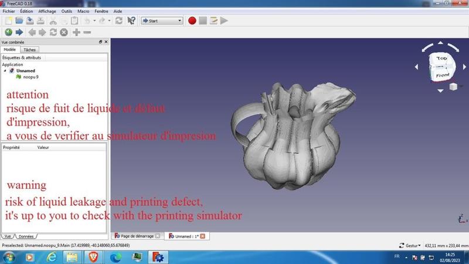
Task: Click the blue arrow Start page icon
Action: pos(19,32)
